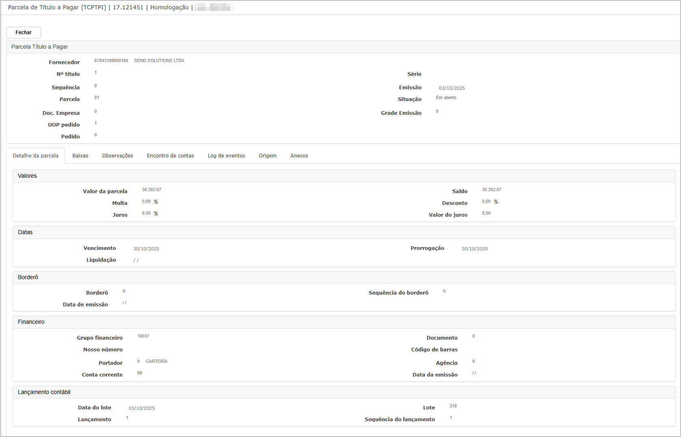Click the Datas section header
Image resolution: width=681 pixels, height=437 pixels.
(x=25, y=232)
